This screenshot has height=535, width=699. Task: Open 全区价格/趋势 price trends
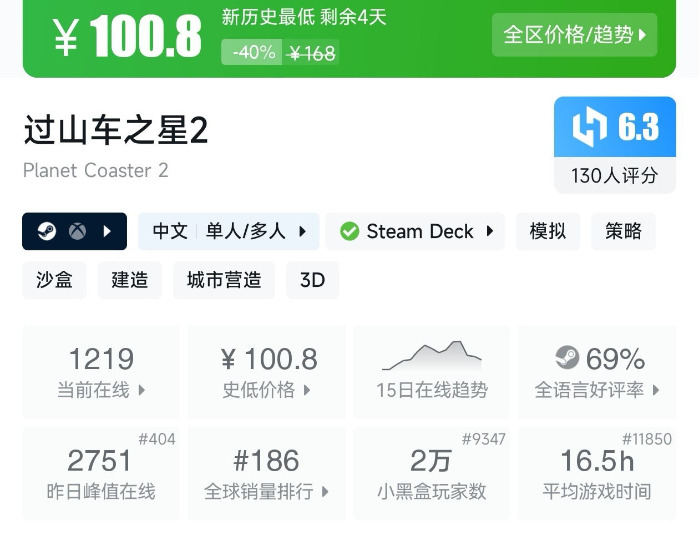click(x=574, y=35)
